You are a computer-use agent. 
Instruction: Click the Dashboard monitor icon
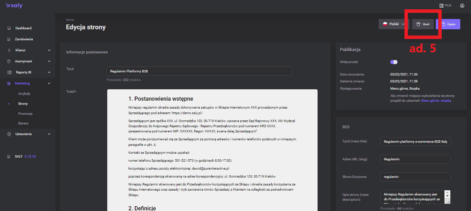[x=9, y=28]
